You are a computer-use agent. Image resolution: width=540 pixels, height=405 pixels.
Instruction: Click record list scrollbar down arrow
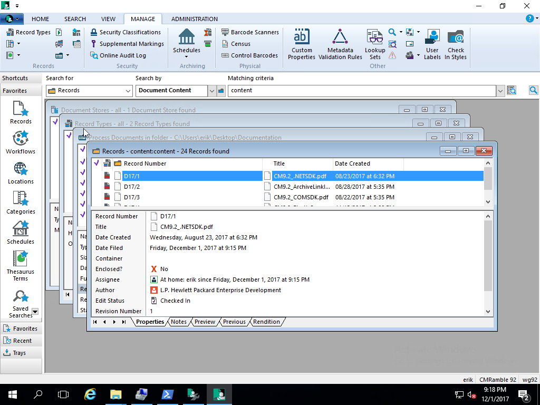coord(488,202)
